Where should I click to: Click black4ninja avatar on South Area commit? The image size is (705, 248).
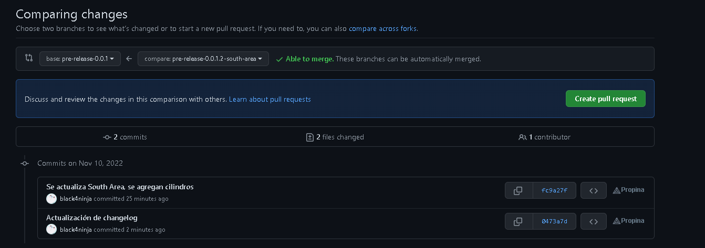click(51, 199)
